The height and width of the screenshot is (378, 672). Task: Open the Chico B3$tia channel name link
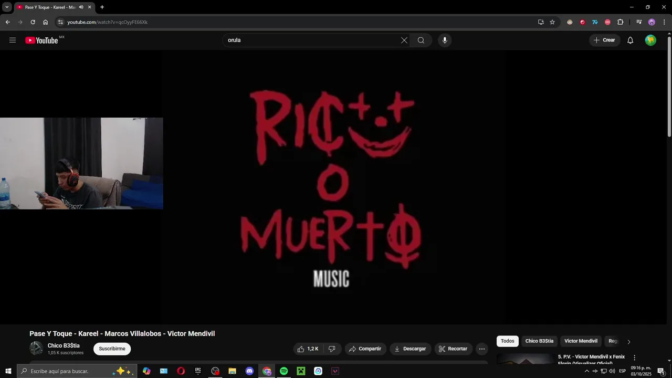(64, 345)
